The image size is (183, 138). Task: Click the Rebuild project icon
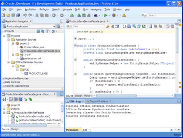coord(84,15)
